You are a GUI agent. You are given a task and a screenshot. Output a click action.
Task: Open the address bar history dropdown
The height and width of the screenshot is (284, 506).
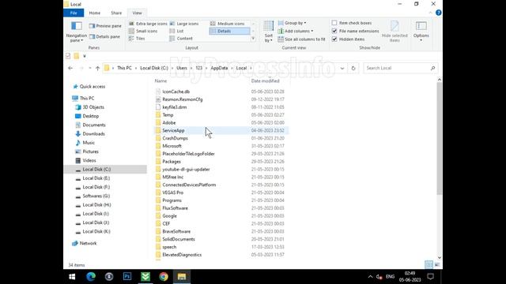point(342,68)
